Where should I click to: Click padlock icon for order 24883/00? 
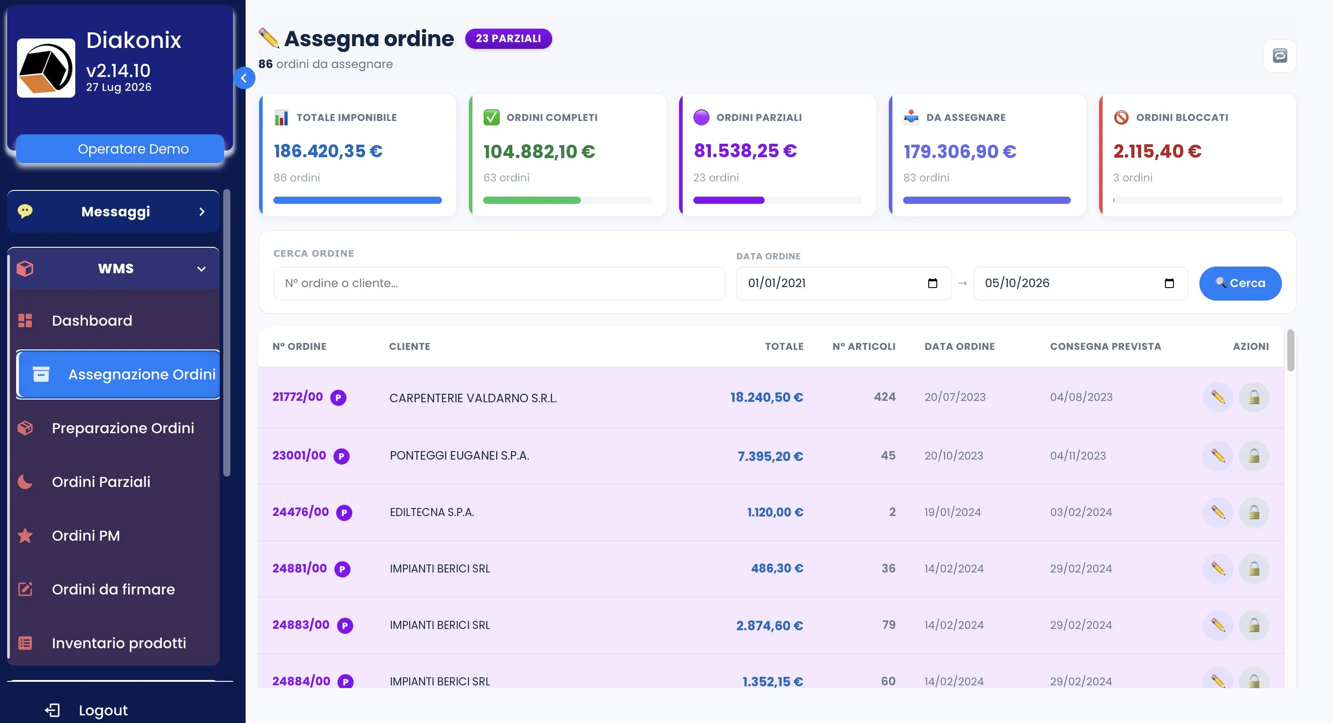pos(1253,625)
